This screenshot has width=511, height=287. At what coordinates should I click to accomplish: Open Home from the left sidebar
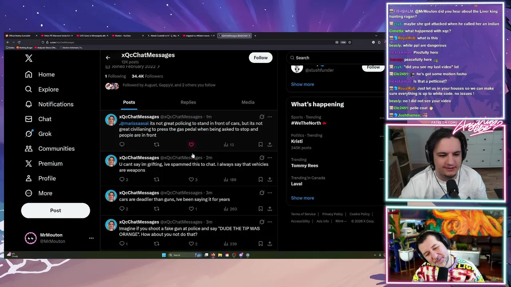pyautogui.click(x=40, y=75)
